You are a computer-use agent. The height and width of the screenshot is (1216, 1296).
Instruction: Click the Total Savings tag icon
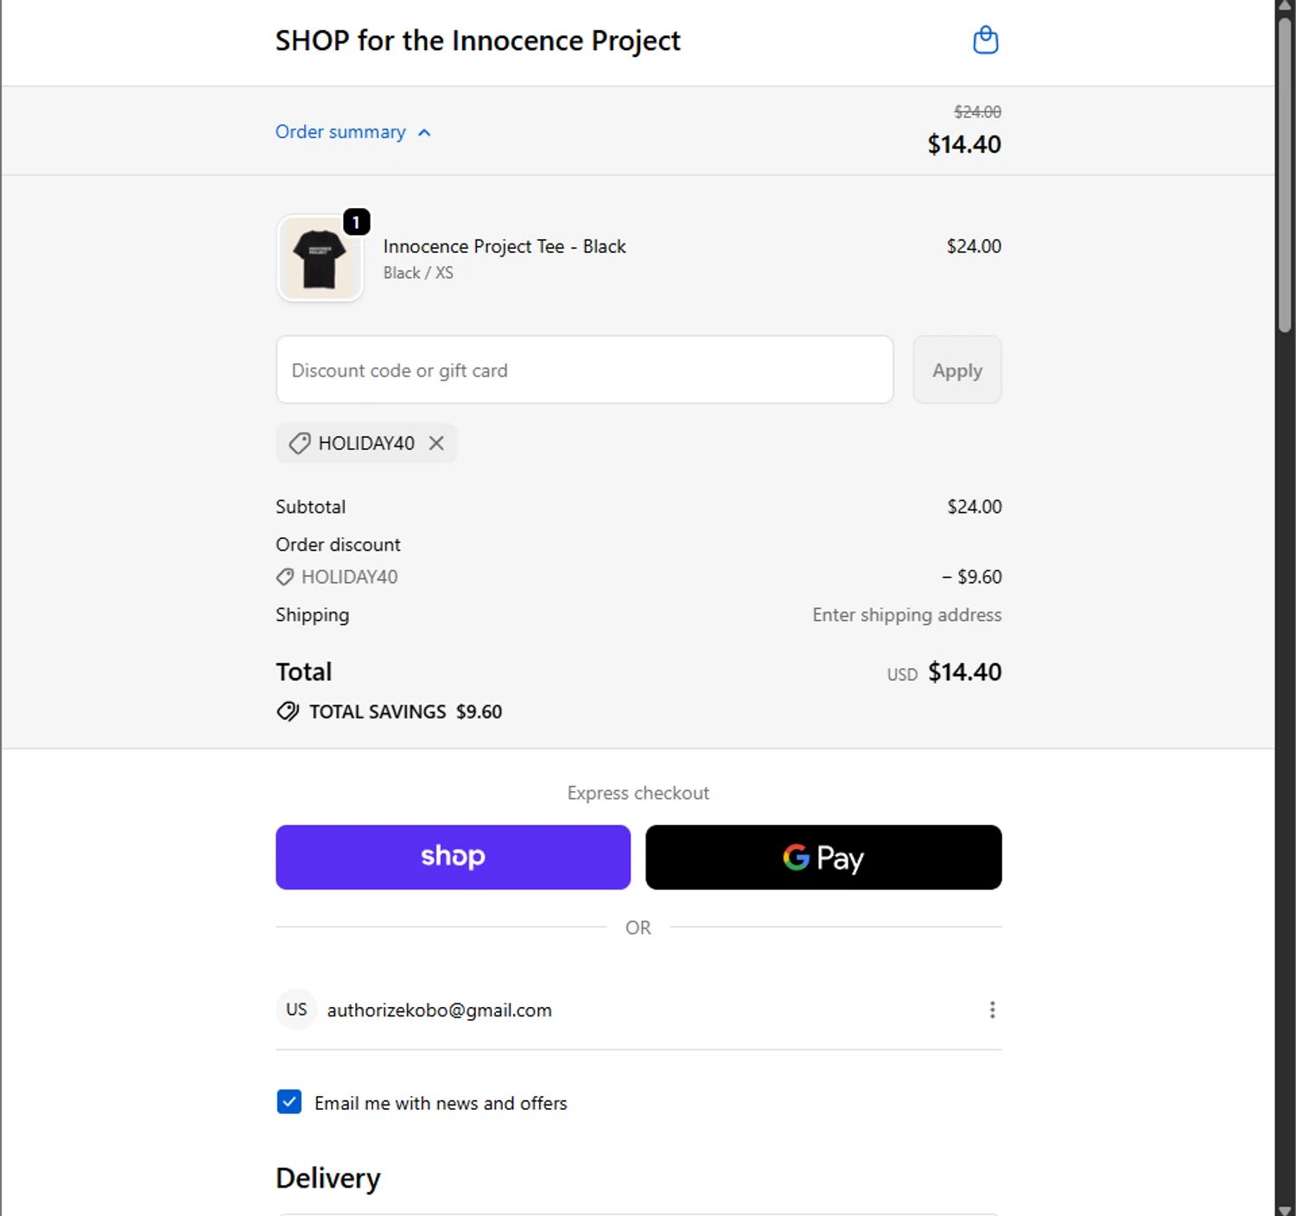coord(288,712)
